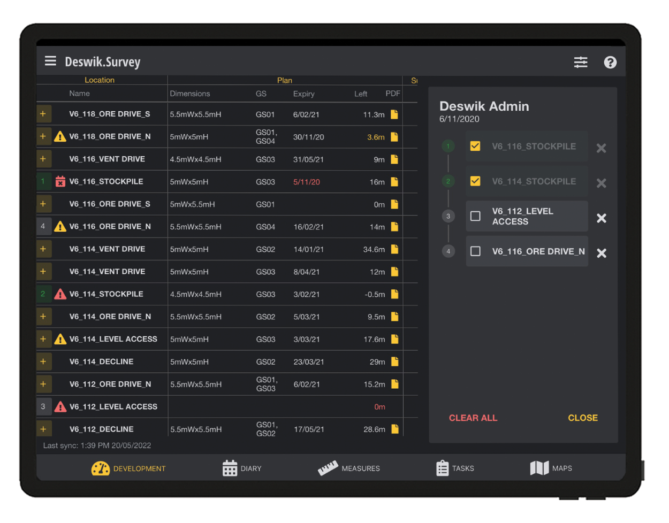Add V6_112_DECLINE with the plus button
The image size is (669, 523).
pos(43,429)
